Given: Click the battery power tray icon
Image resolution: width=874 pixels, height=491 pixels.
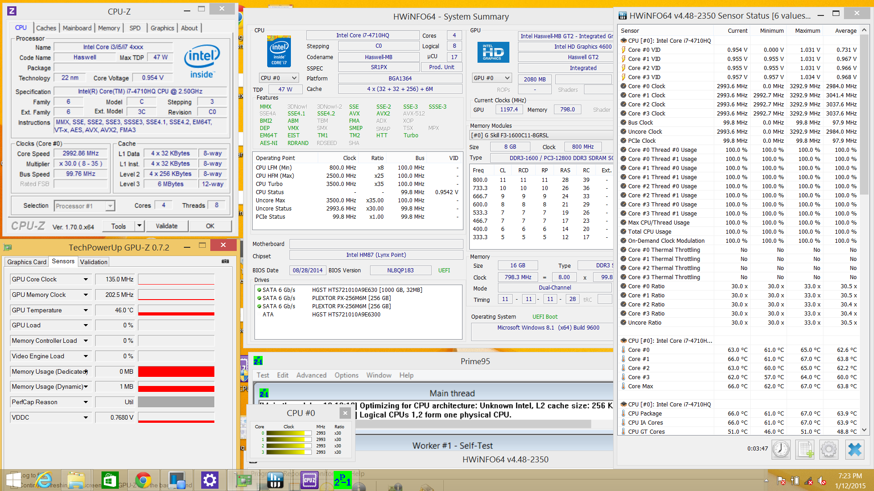Looking at the screenshot, I should pyautogui.click(x=795, y=481).
